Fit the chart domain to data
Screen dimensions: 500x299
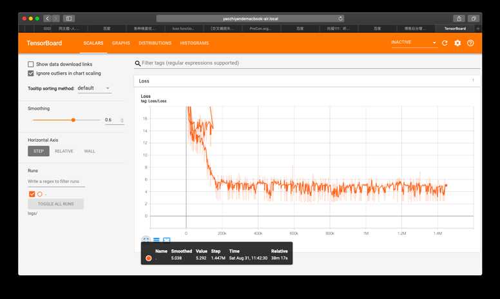tap(167, 240)
